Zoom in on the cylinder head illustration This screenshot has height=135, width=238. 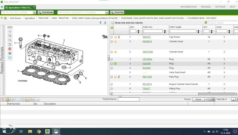10,36
